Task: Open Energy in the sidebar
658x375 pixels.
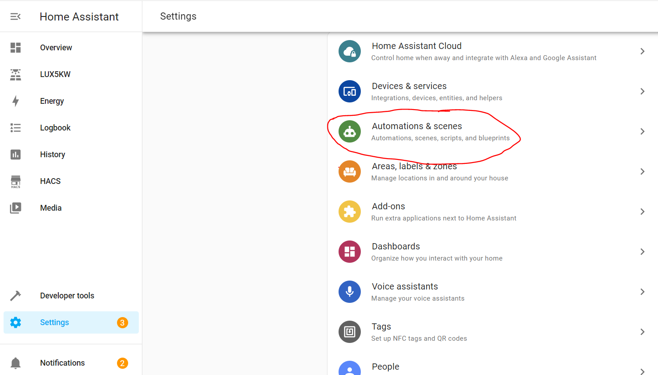Action: point(71,101)
